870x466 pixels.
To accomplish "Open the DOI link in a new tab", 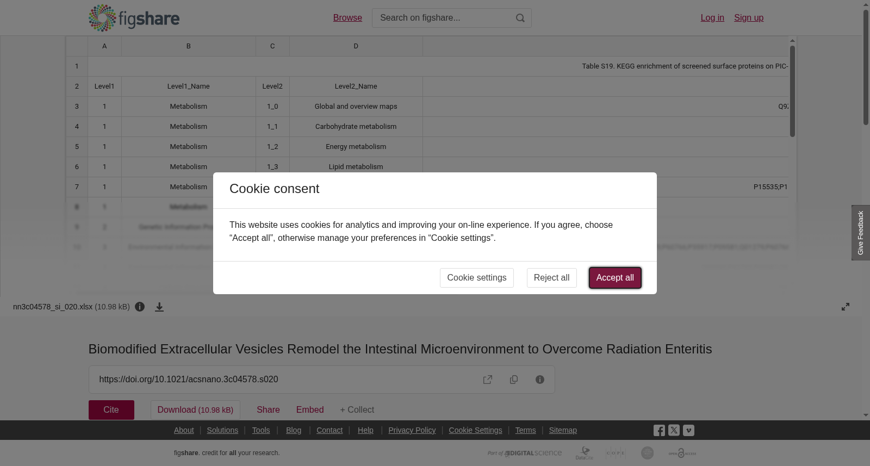I will tap(488, 380).
